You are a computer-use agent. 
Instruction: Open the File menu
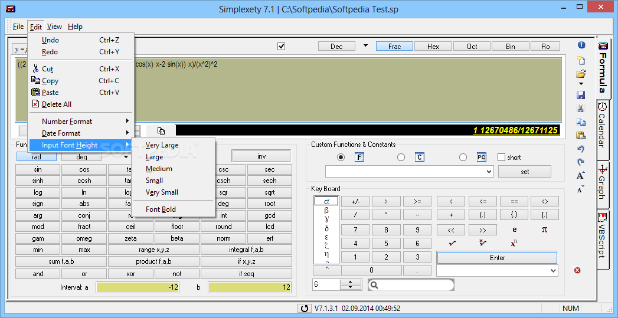[x=18, y=27]
